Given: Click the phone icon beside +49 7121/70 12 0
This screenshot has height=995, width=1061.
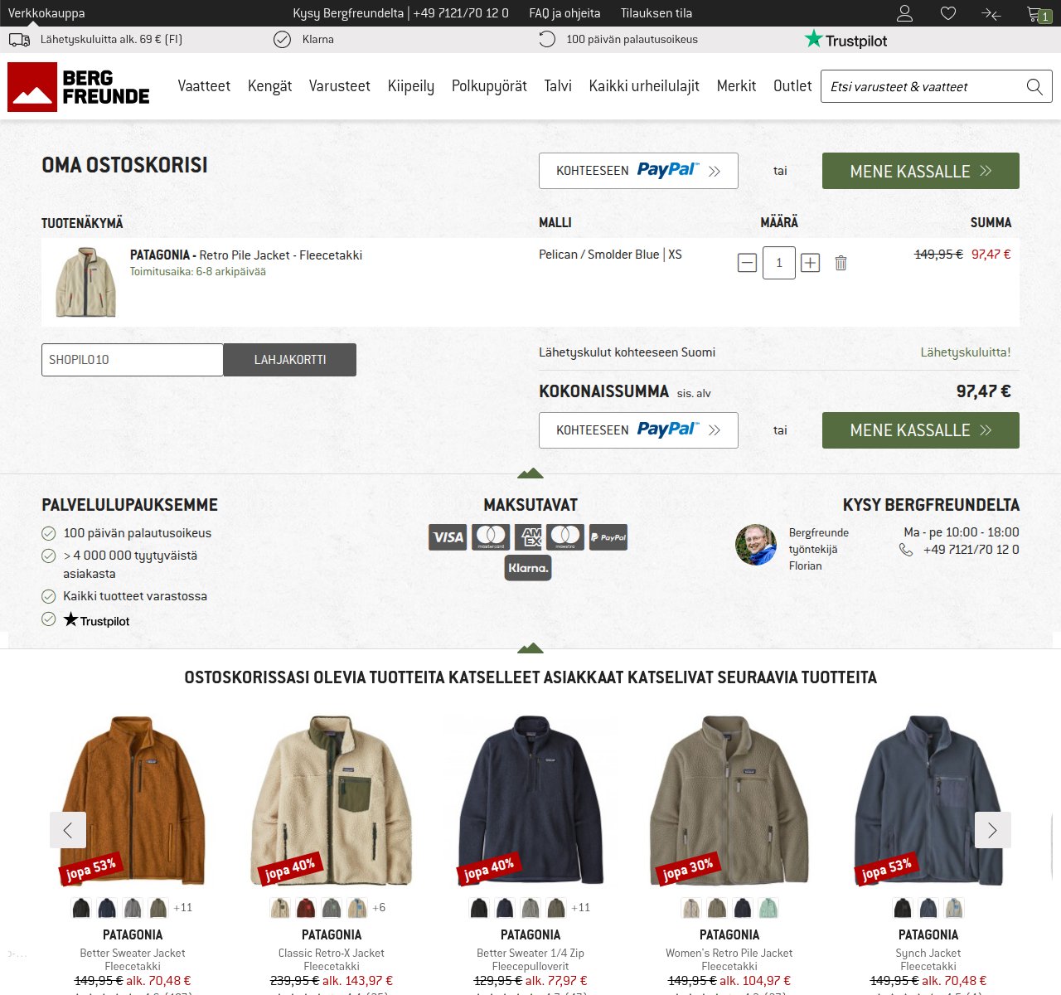Looking at the screenshot, I should click(x=906, y=550).
